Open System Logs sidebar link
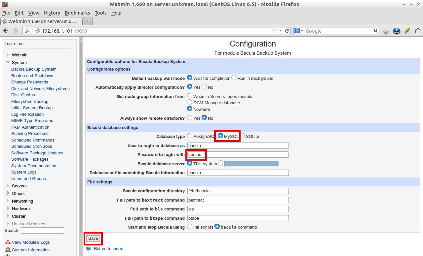Viewport: 423px width, 256px height. pyautogui.click(x=24, y=172)
